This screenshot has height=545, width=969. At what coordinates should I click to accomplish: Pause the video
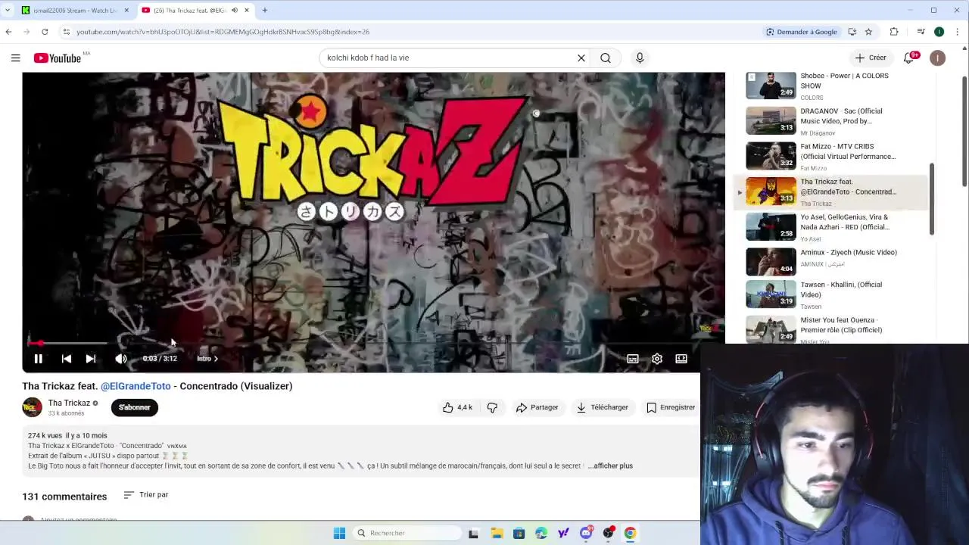[x=38, y=359]
